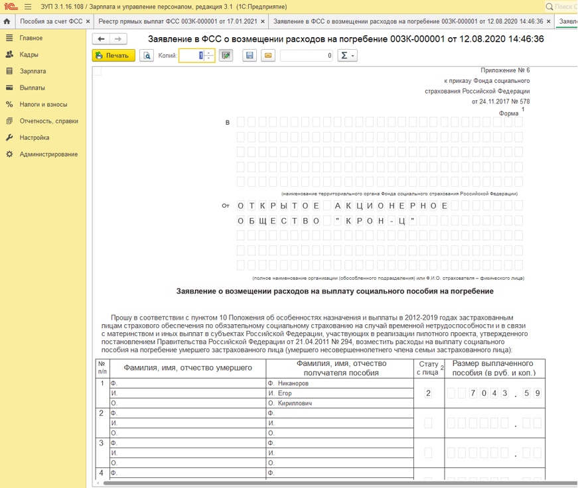Image resolution: width=578 pixels, height=488 pixels.
Task: Navigate forward with the right arrow
Action: coord(118,38)
